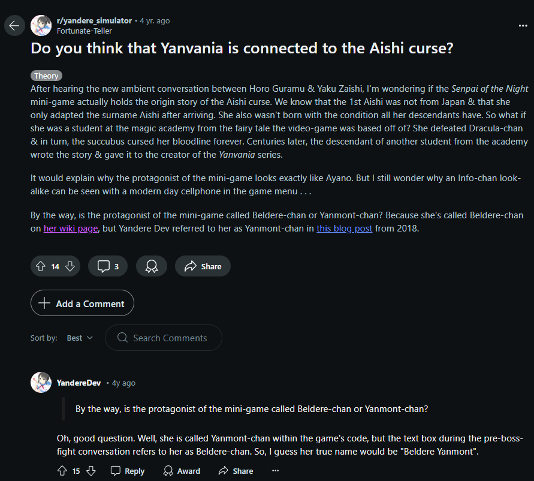
Task: Open the post's comments bubble button
Action: 108,266
